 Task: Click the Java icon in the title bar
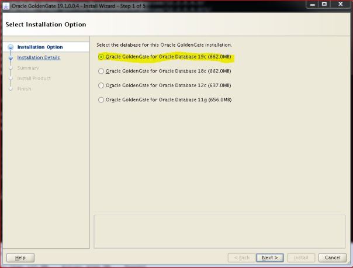(6, 6)
